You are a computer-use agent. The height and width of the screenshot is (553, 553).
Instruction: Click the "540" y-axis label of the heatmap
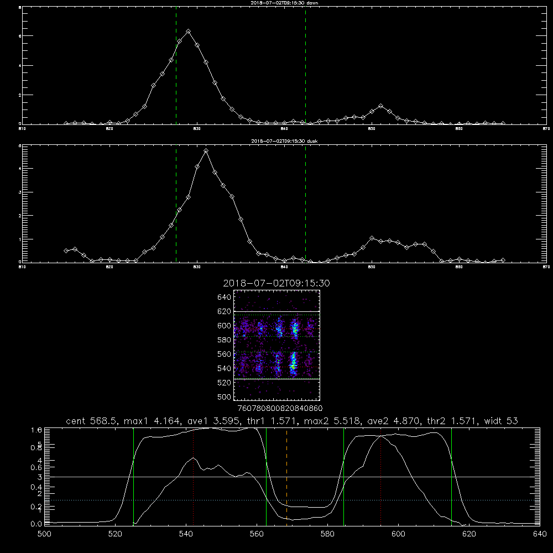225,368
